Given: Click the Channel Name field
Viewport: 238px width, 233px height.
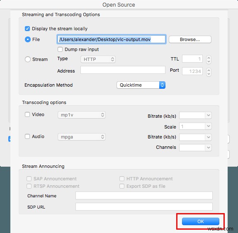Looking at the screenshot, I should 144,196.
